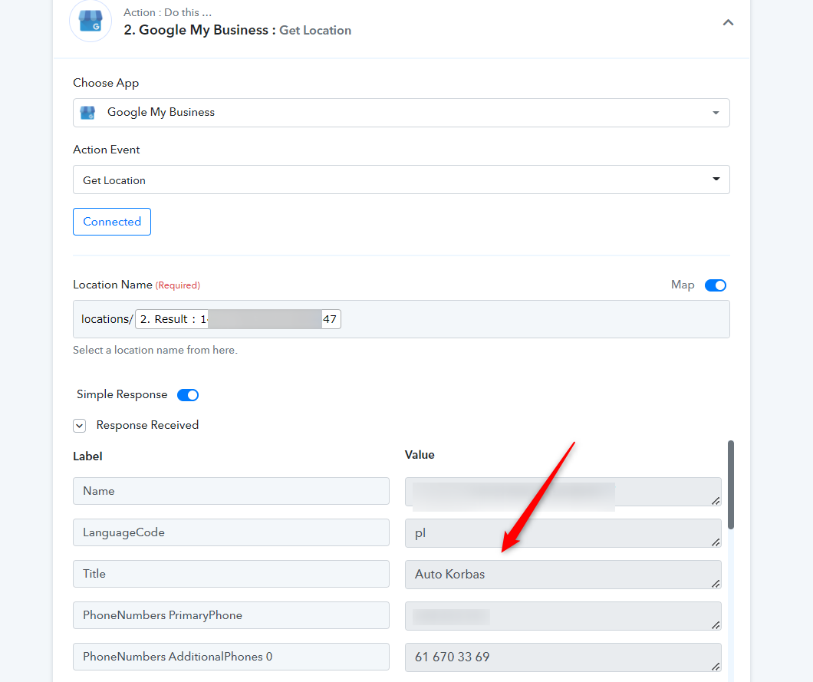The image size is (813, 682).
Task: Click the 'Value' column heading
Action: (420, 455)
